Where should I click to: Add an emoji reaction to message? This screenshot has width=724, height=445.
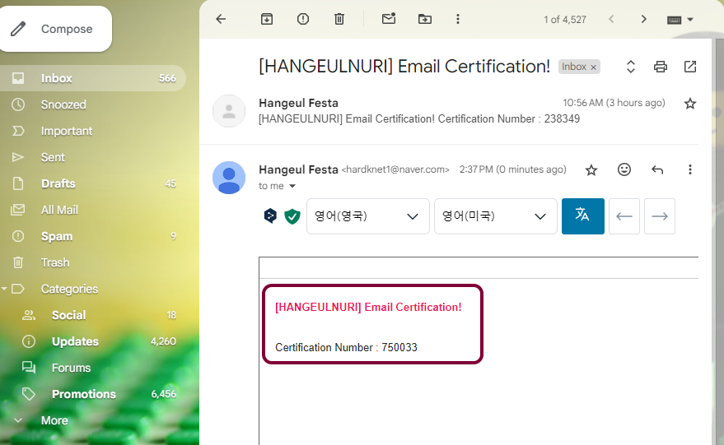(x=624, y=169)
